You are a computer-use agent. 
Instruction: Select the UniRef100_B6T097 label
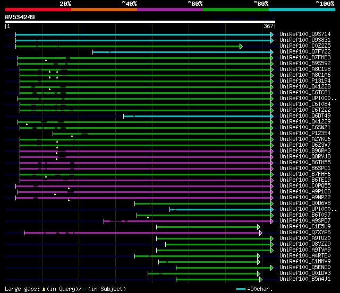click(x=305, y=215)
